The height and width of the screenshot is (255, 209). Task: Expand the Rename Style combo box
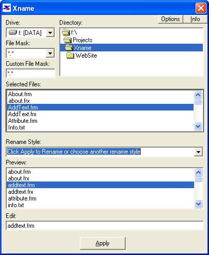click(198, 152)
